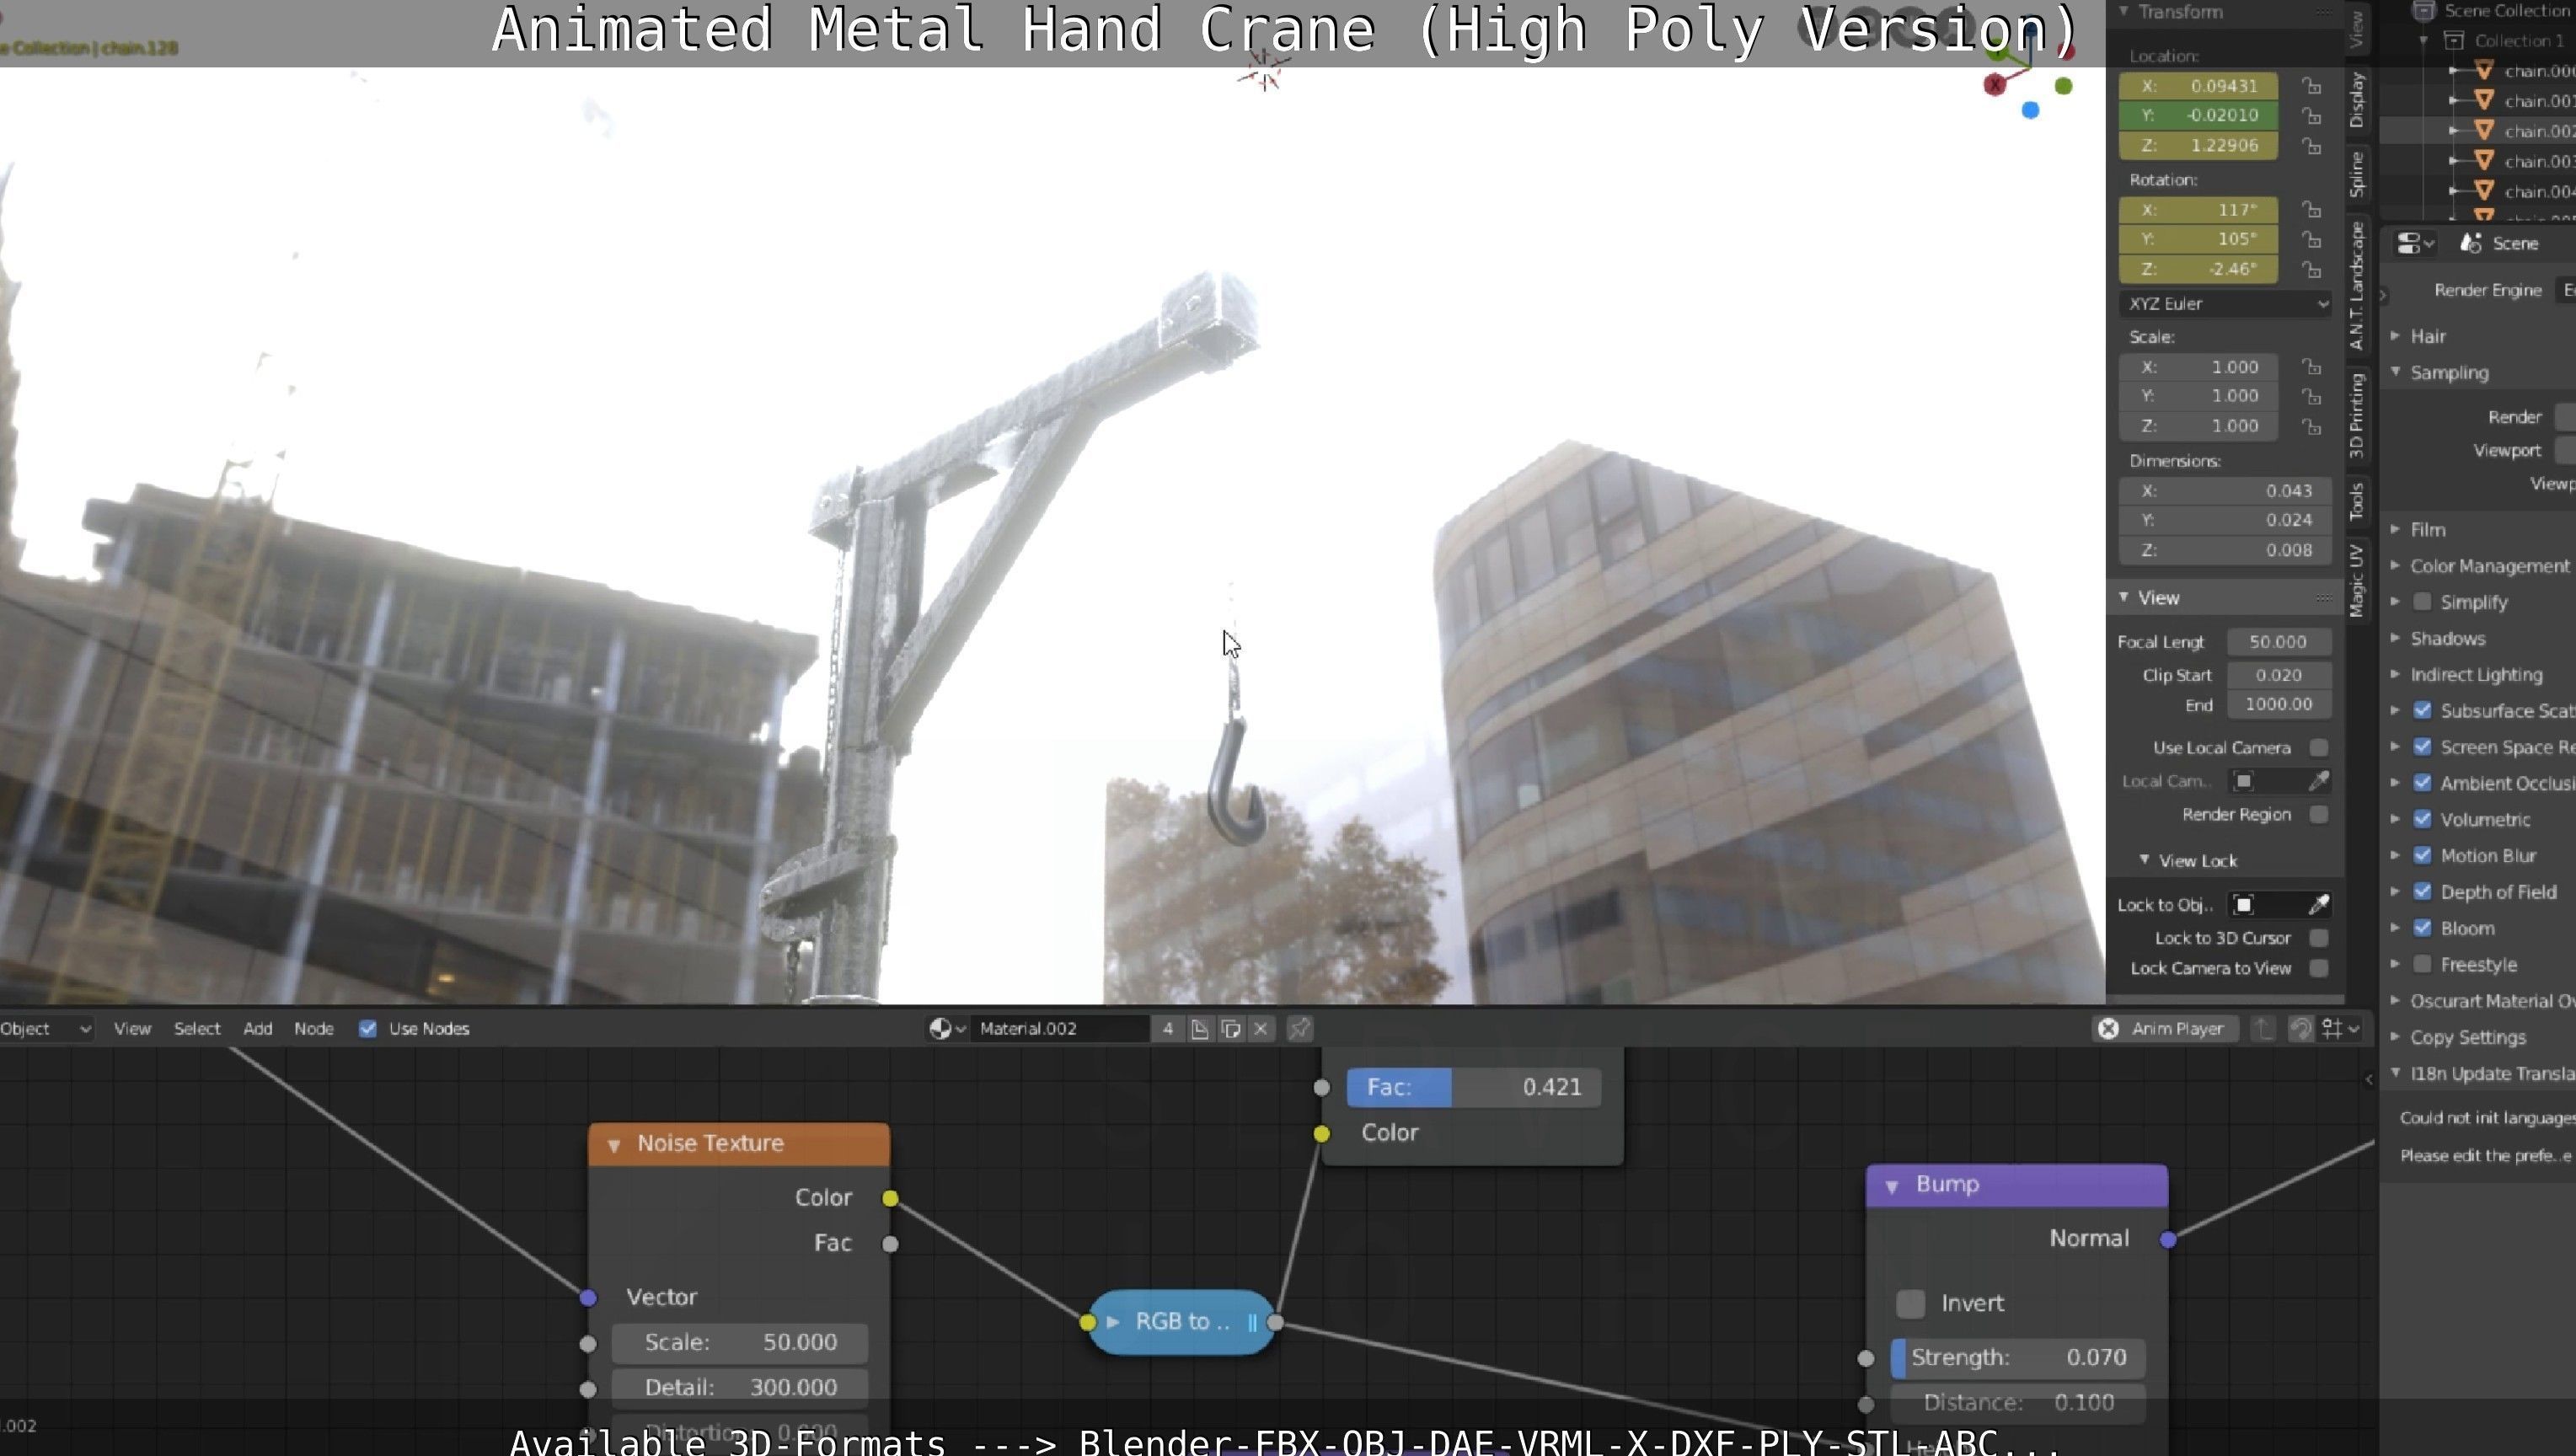Click the fake user icon beside material count
This screenshot has width=2576, height=1456.
tap(1200, 1028)
